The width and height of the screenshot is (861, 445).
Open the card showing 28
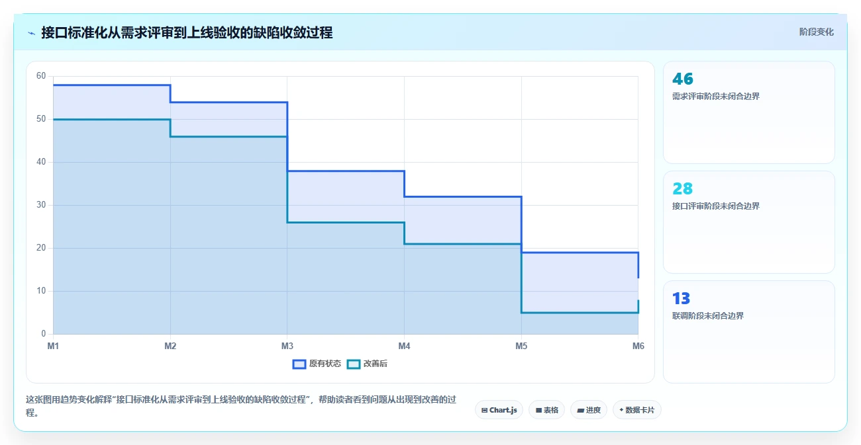coord(748,222)
